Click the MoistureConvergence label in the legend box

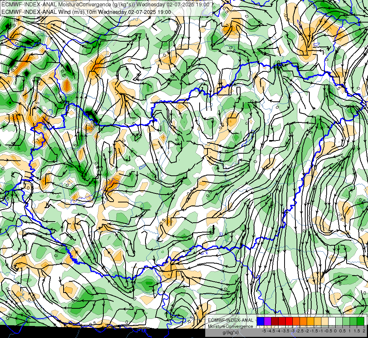click(231, 326)
